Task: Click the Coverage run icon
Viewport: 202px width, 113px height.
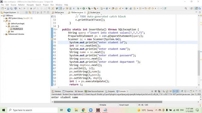Action: click(89, 8)
